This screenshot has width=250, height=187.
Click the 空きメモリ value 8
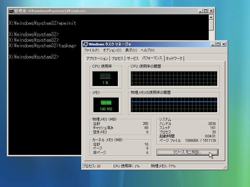point(147,132)
